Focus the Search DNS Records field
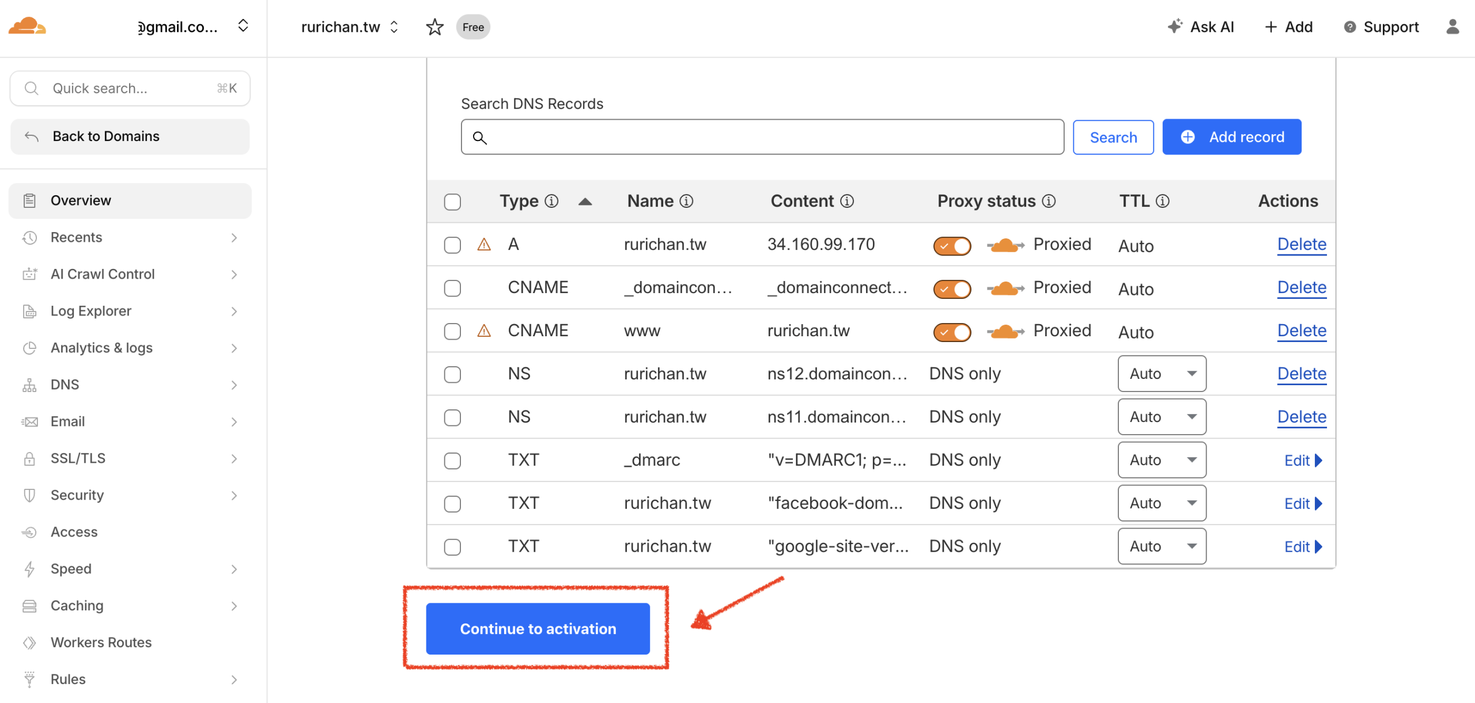Screen dimensions: 1475x703 click(762, 137)
